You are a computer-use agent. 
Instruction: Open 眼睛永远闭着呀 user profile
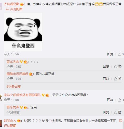pyautogui.click(x=17, y=74)
